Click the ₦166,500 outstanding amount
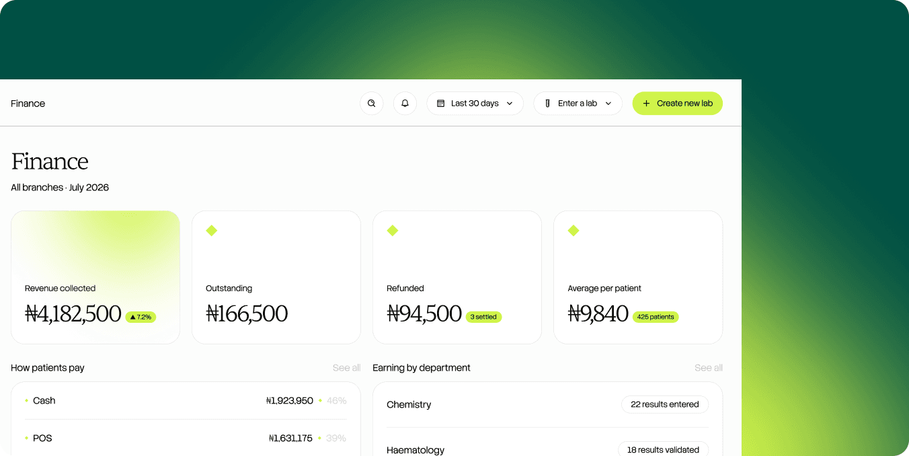The image size is (909, 456). (247, 313)
